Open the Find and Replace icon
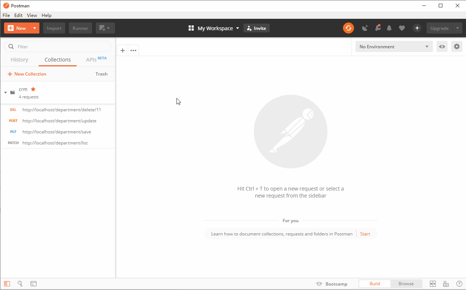The width and height of the screenshot is (466, 290). [20, 284]
